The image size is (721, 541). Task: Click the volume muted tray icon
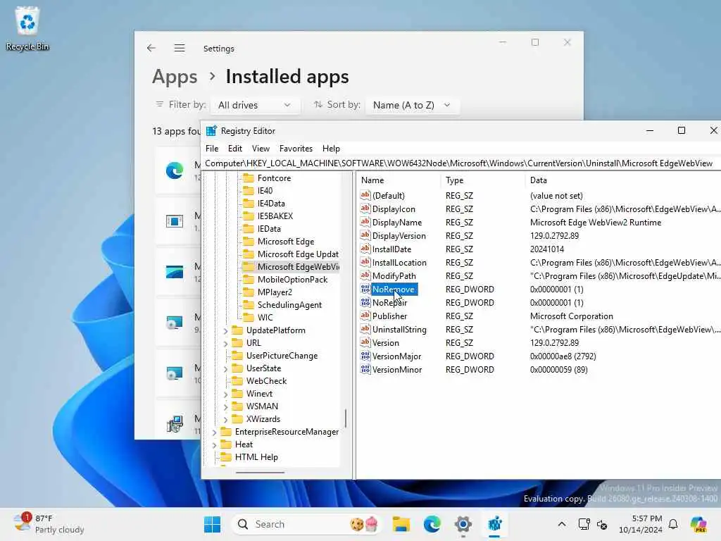click(x=602, y=524)
